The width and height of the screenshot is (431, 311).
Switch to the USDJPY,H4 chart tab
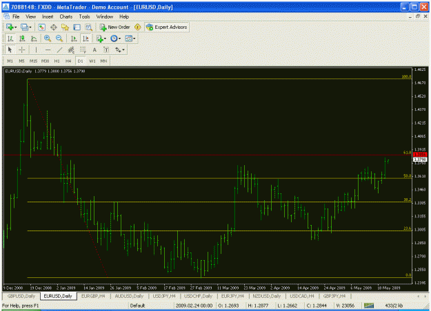164,296
